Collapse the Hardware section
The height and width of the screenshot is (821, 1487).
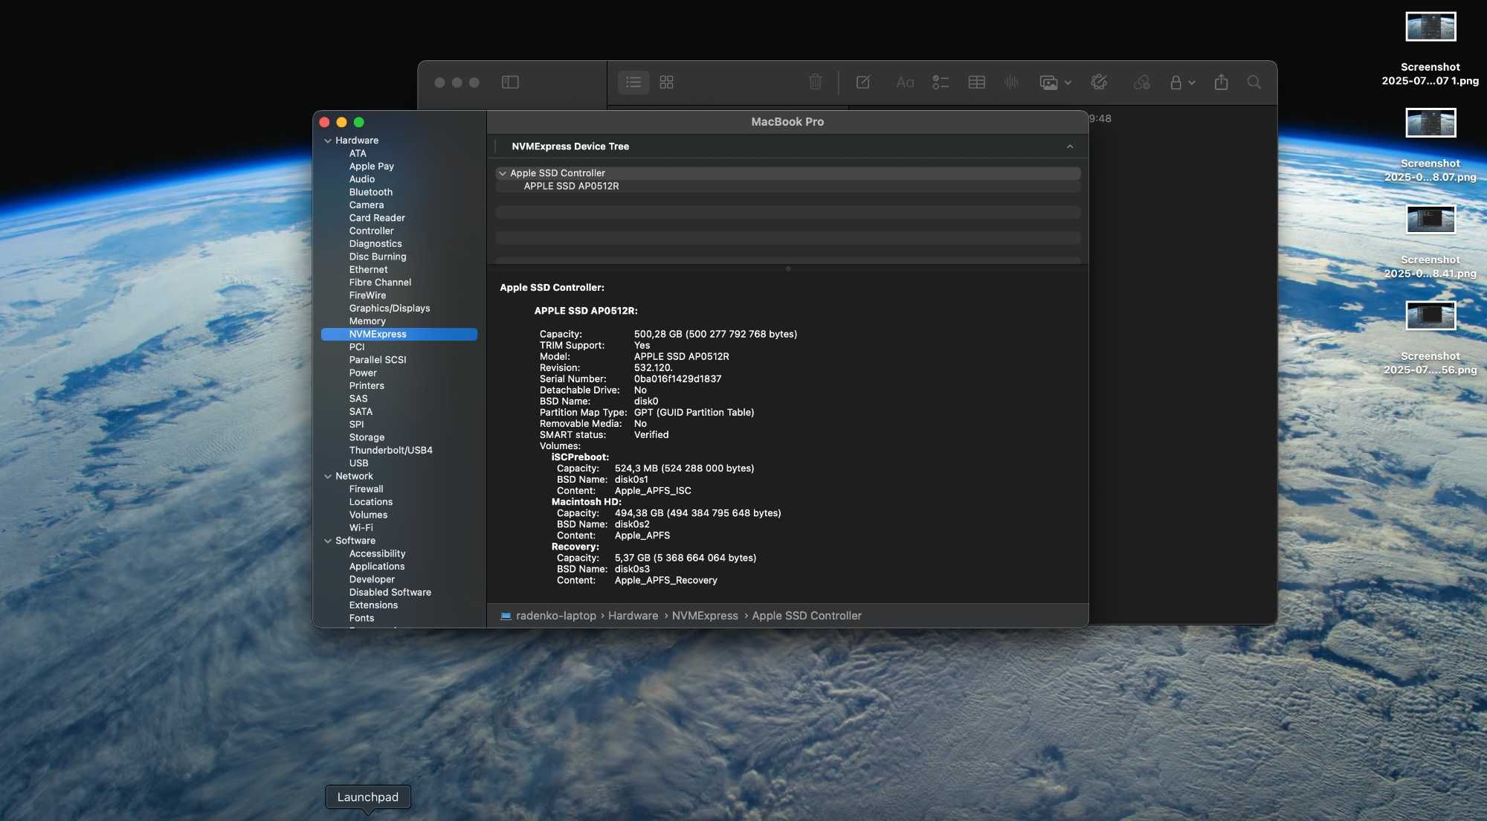[328, 141]
